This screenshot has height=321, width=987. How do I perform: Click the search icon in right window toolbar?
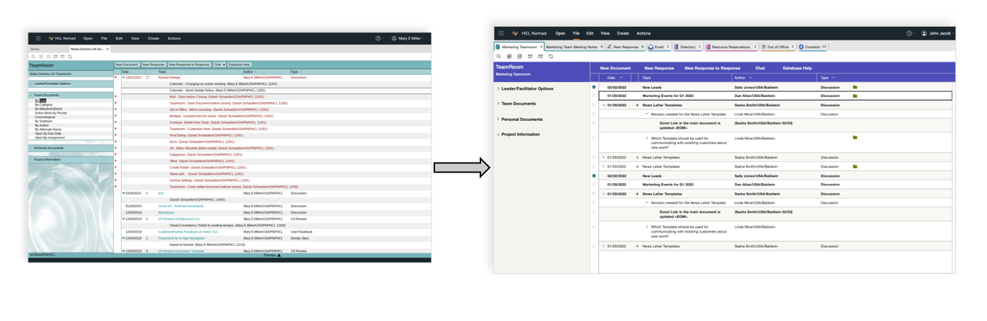[499, 57]
